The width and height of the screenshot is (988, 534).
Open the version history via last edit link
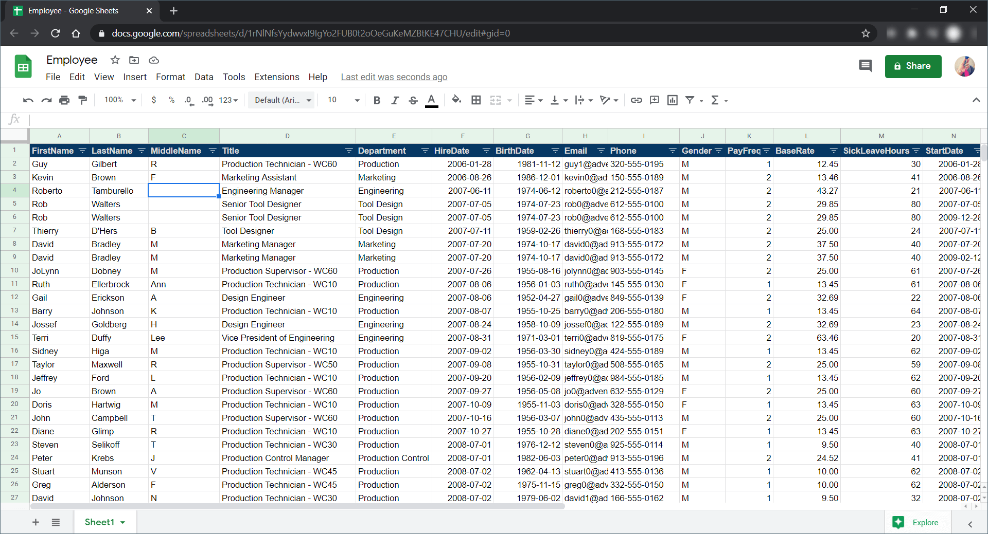(394, 77)
